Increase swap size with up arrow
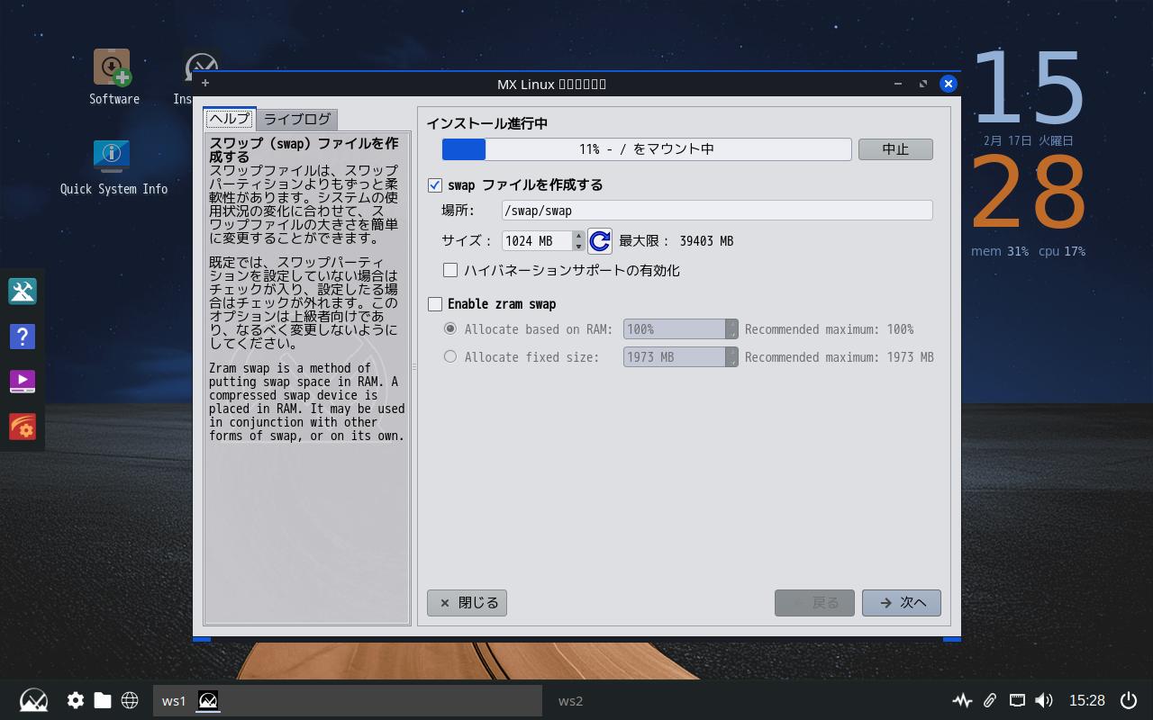 click(578, 236)
